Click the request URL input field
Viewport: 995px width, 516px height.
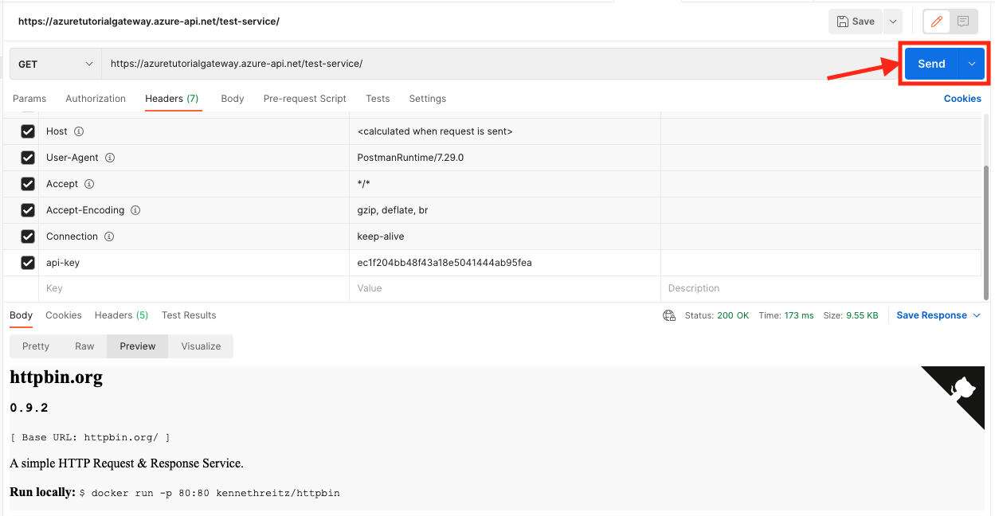(x=494, y=64)
